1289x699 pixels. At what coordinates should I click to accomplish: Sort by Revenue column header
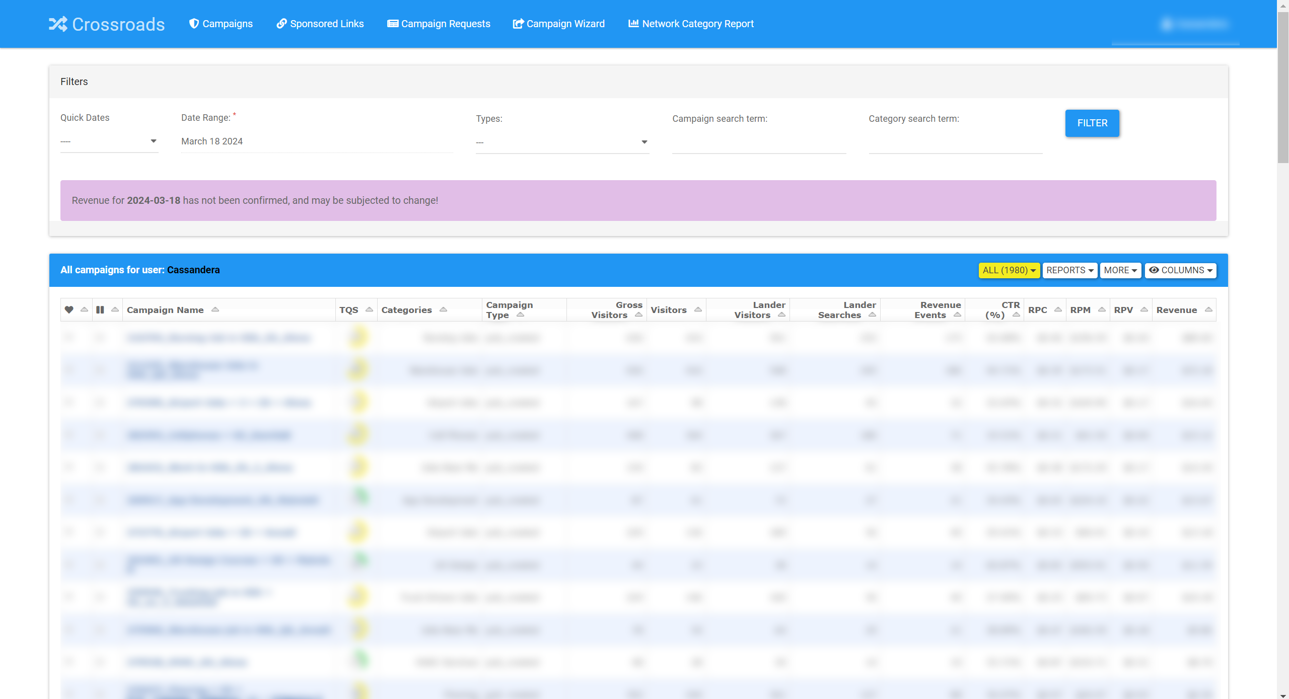(1184, 310)
